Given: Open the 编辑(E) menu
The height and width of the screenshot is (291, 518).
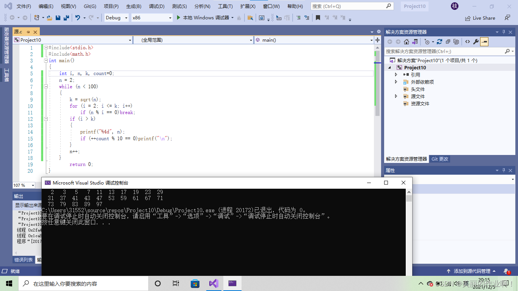Looking at the screenshot, I should 46,6.
